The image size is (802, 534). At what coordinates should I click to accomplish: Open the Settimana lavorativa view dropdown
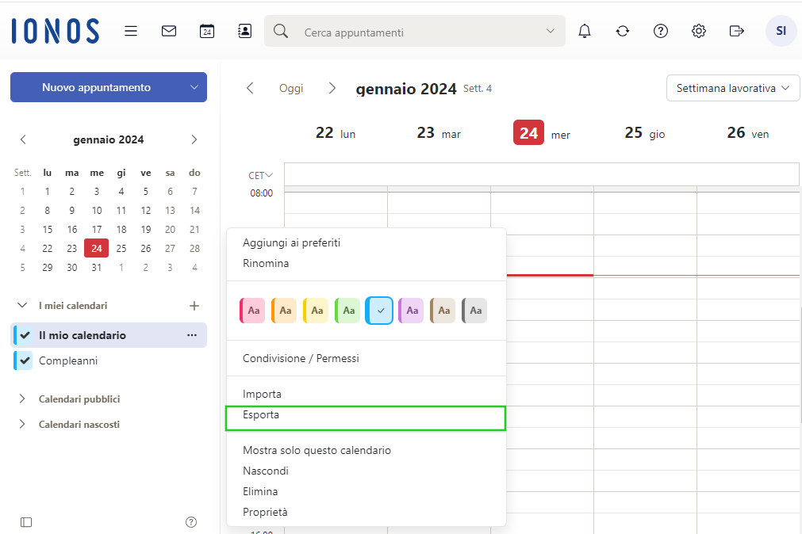tap(733, 89)
